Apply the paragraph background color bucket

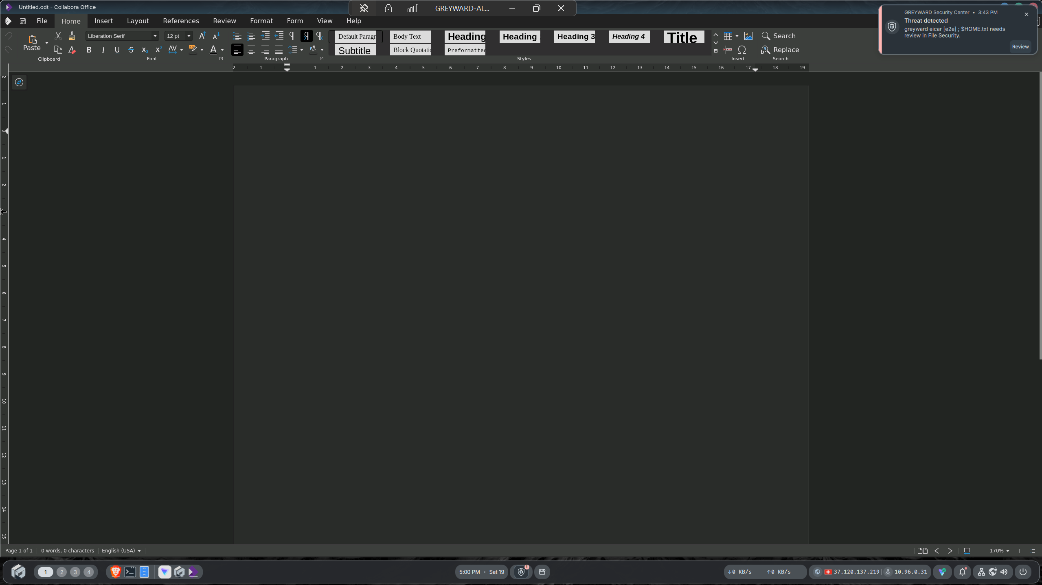313,50
